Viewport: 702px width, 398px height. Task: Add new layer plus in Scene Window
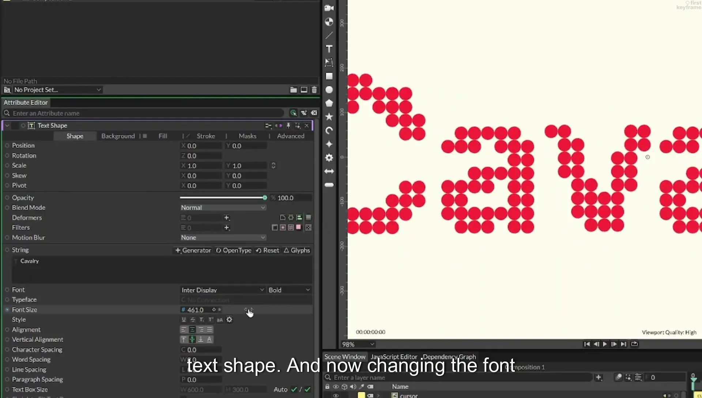coord(599,377)
